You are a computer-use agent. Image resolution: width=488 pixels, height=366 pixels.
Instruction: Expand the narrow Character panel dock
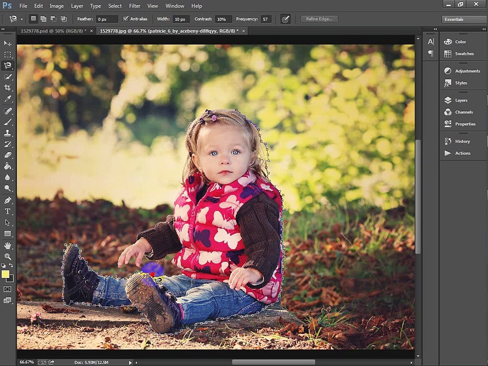pyautogui.click(x=436, y=29)
